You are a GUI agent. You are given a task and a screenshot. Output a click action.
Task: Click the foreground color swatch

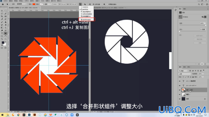tap(3, 43)
